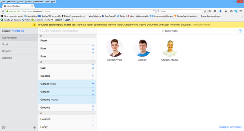Open the Backlinks toolbar tool
The image size is (244, 131).
(16, 20)
